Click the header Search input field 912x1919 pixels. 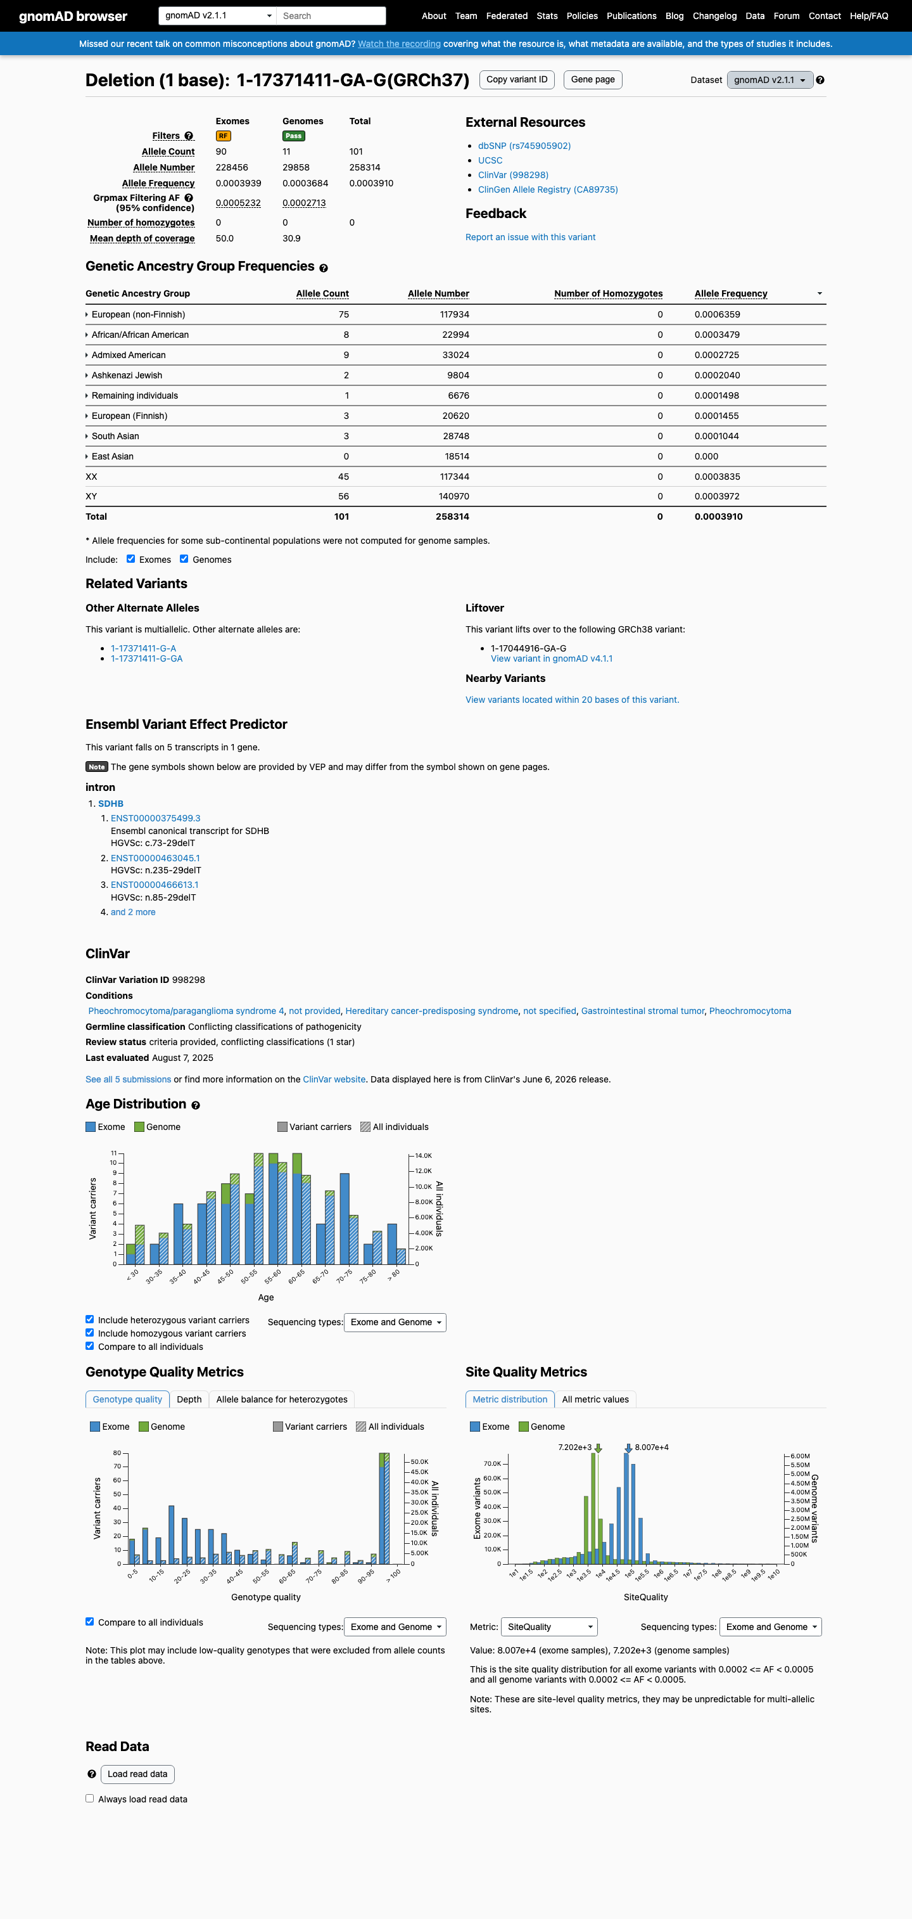pos(331,16)
